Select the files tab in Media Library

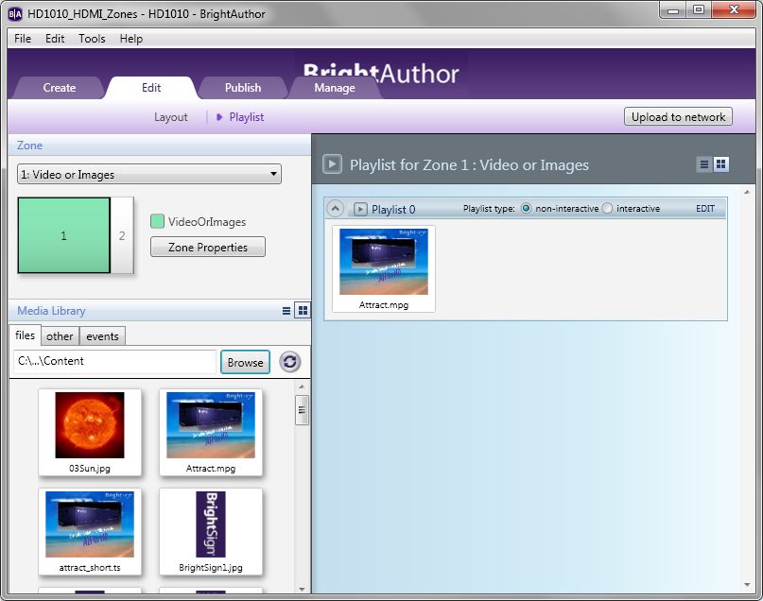25,335
